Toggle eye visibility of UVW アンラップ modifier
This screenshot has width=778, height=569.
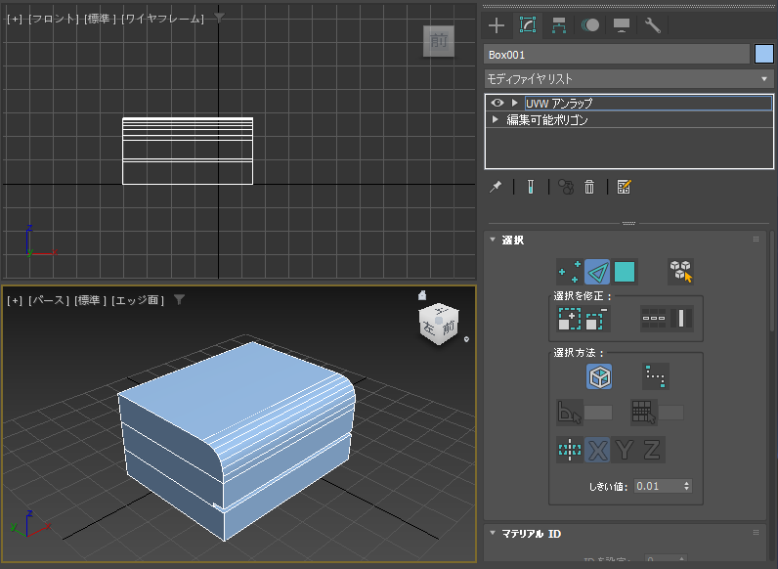click(x=497, y=103)
